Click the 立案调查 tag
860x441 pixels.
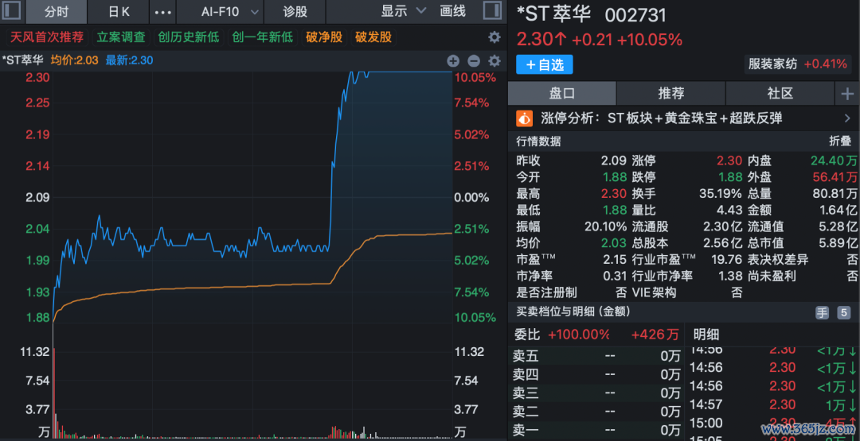[121, 37]
